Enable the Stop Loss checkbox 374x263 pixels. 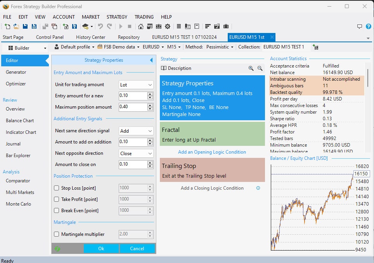click(57, 188)
